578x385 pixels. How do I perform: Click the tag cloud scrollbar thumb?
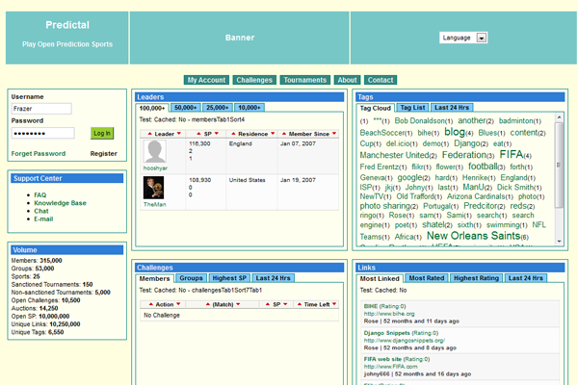pos(559,165)
